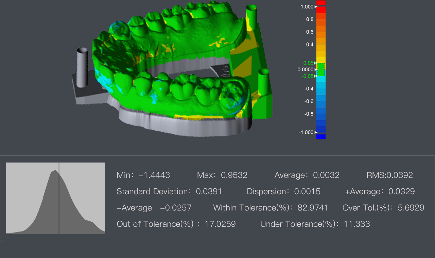435x258 pixels.
Task: Select the Min value -1.4443
Action: [154, 175]
